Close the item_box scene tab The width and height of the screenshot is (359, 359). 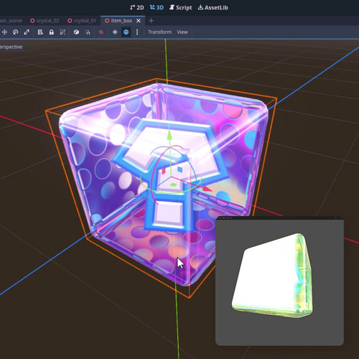click(139, 21)
